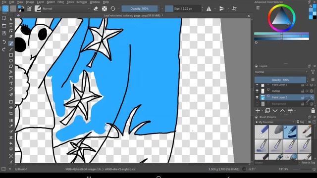Show the hidden Background layer
Viewport: 317px width, 178px height.
pos(257,104)
